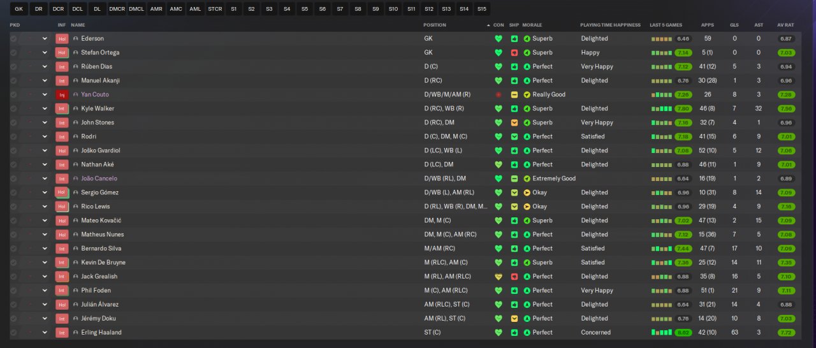Click Ederson's Hol status badge

tap(62, 38)
